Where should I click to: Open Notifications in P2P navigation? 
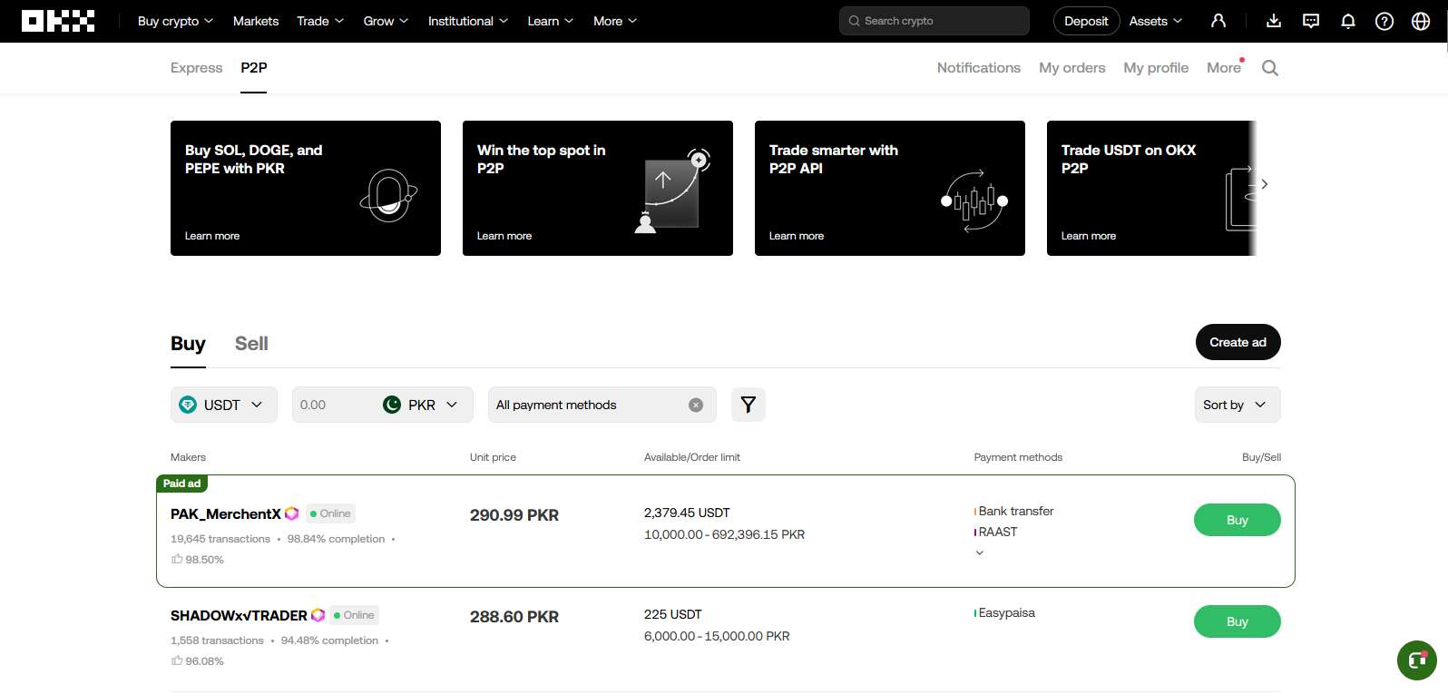(979, 68)
